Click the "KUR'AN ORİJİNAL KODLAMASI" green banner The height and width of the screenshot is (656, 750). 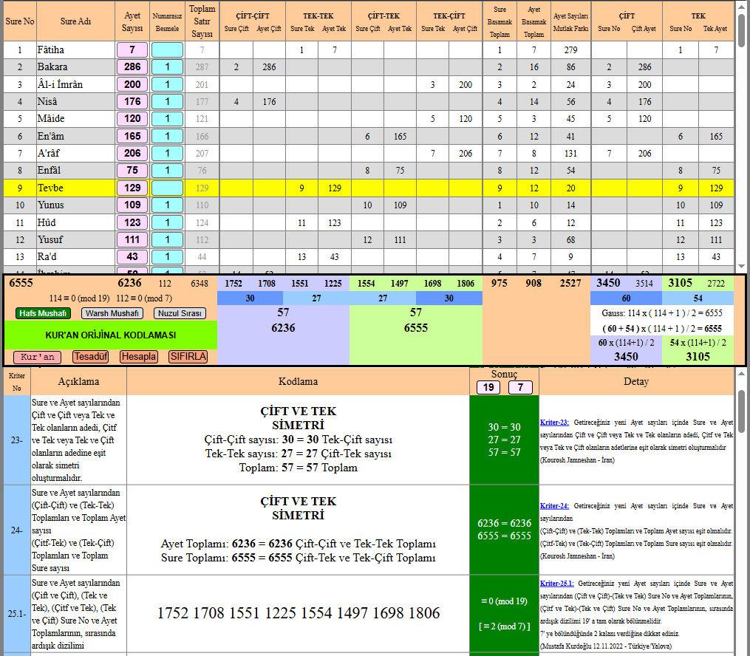point(111,335)
